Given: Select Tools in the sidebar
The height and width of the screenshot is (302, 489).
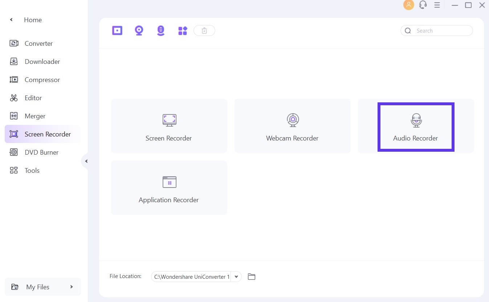Looking at the screenshot, I should pyautogui.click(x=42, y=171).
